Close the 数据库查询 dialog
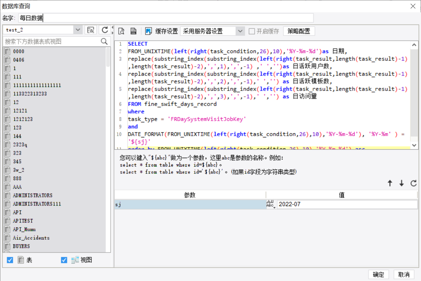 point(412,6)
